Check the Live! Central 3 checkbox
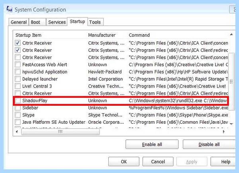This screenshot has width=239, height=173. coord(18,86)
